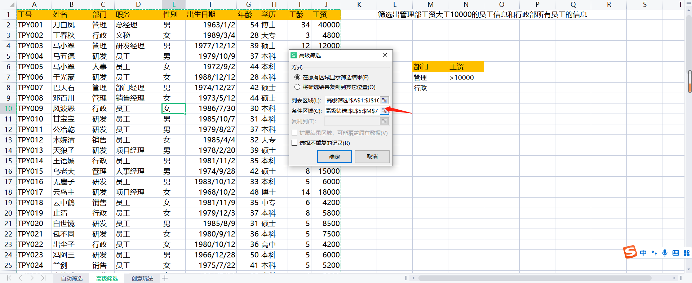The height and width of the screenshot is (283, 692).
Task: Select row 1 header
Action: click(8, 14)
